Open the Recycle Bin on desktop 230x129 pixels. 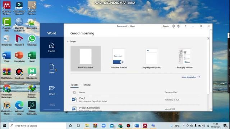click(x=6, y=40)
